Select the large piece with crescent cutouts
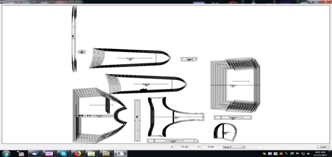Viewport: 332px width, 157px height. click(x=100, y=116)
